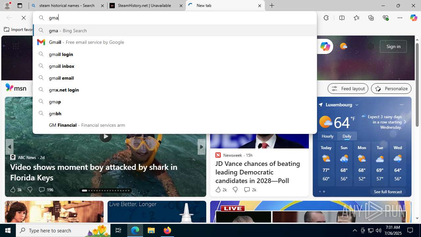Screen dimensions: 421x237
Task: Select the New tab browser tab
Action: (x=225, y=6)
